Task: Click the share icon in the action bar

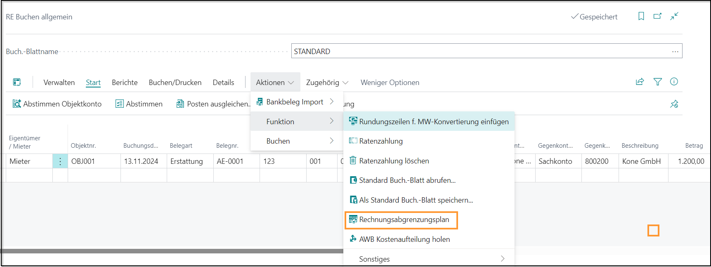Action: (x=640, y=82)
